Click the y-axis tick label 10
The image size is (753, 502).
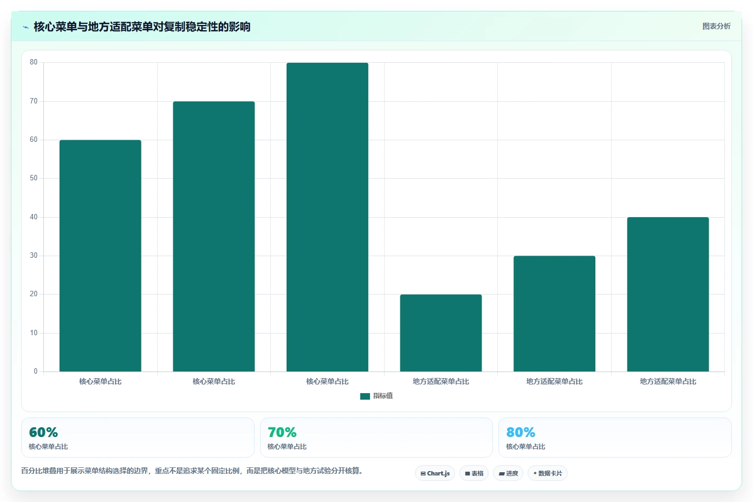(x=34, y=333)
